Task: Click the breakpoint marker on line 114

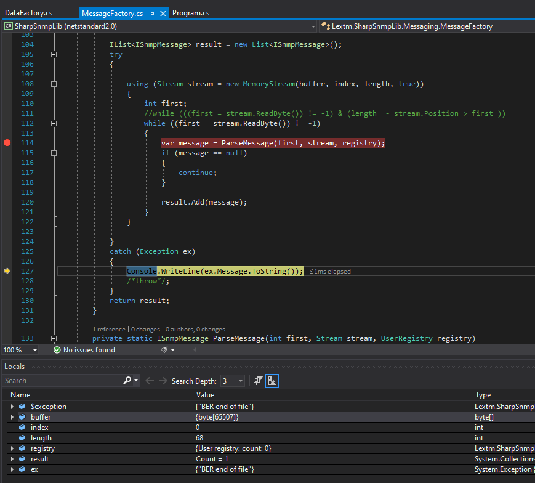Action: pyautogui.click(x=7, y=143)
